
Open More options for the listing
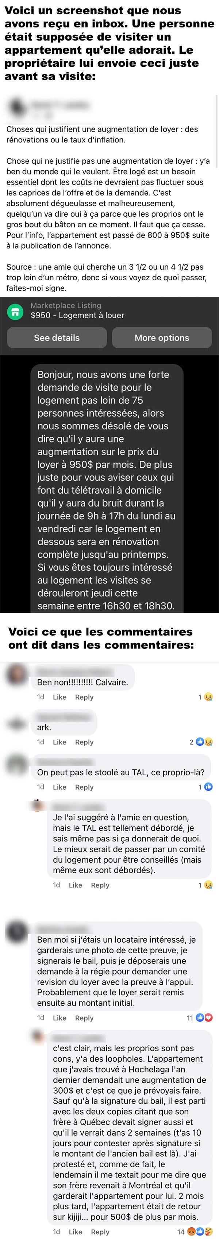pyautogui.click(x=162, y=338)
